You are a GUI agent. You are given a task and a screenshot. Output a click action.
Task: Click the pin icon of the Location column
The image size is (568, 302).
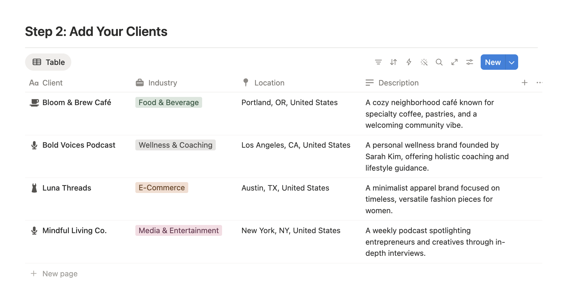[x=246, y=82]
